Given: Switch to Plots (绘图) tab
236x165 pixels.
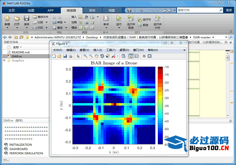Looking at the screenshot, I should pos(31,10).
